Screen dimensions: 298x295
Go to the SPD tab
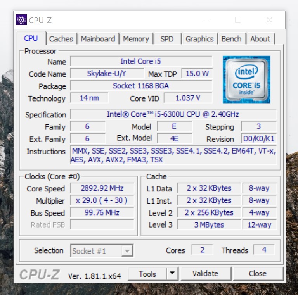167,39
